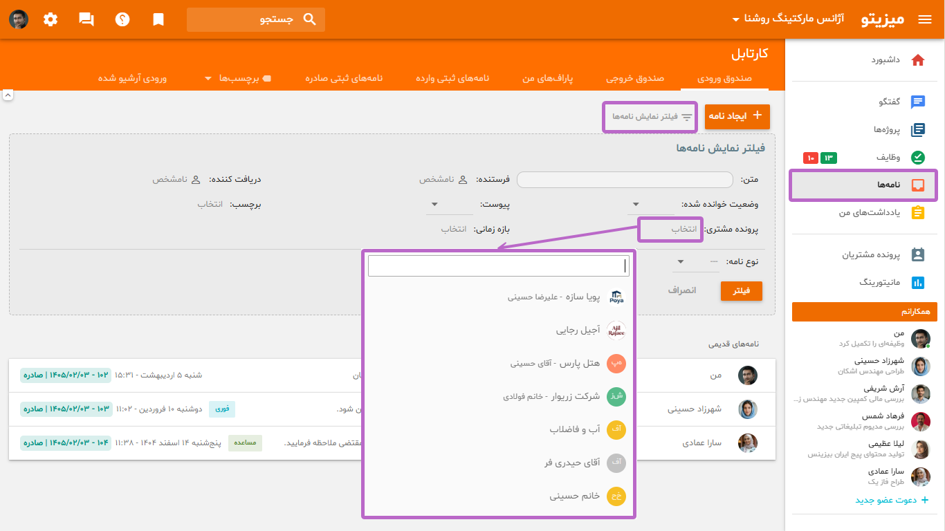Click the red badge showing ۱۰ tasks
The image size is (945, 531).
811,158
